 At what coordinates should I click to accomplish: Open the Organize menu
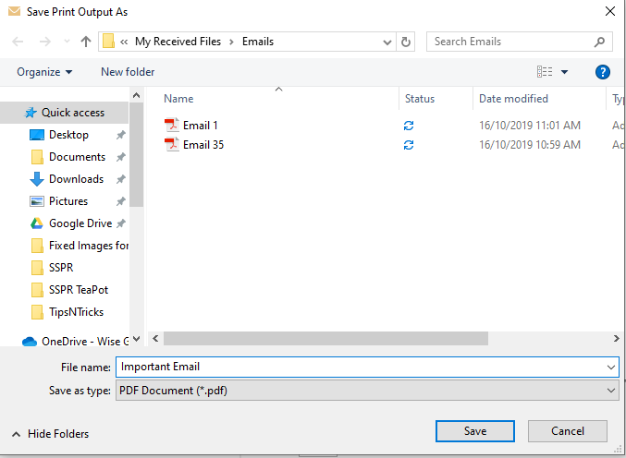pyautogui.click(x=44, y=72)
